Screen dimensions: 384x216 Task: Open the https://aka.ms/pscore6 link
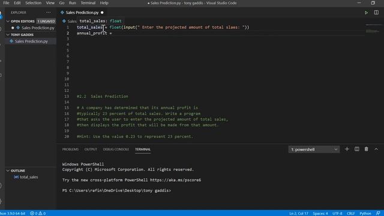(175, 180)
